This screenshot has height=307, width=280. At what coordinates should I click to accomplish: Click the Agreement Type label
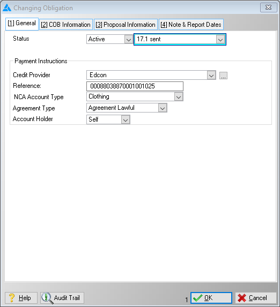coord(34,108)
